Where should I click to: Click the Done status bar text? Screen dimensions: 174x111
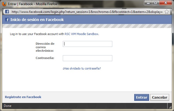8,106
